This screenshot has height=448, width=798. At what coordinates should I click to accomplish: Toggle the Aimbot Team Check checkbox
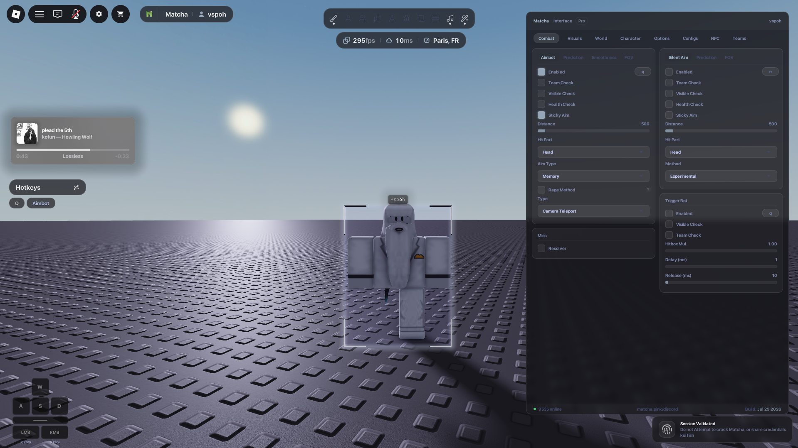(x=541, y=83)
